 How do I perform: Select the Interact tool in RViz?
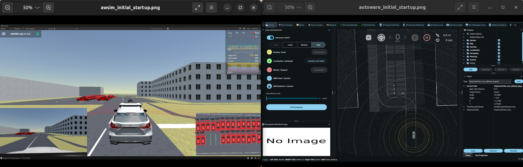[271, 25]
